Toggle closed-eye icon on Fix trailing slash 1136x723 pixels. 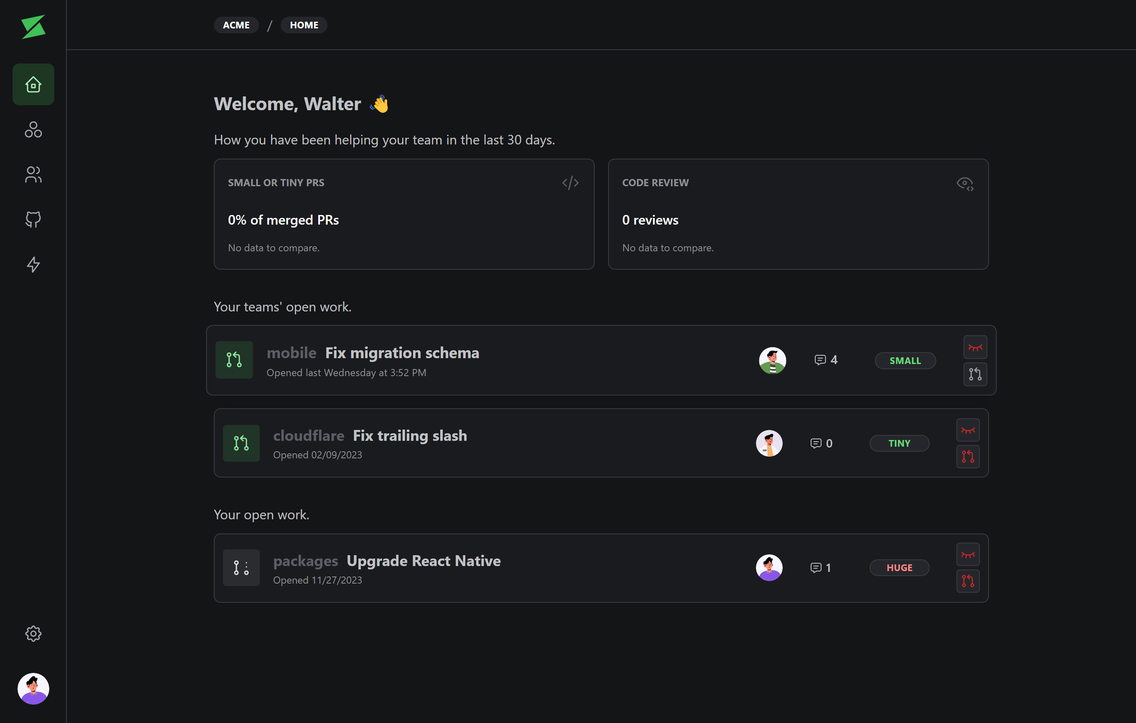[968, 430]
